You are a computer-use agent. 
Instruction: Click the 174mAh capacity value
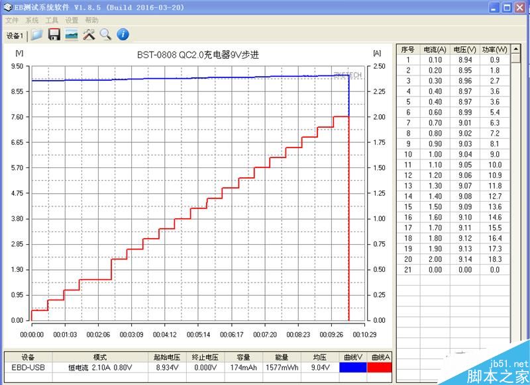pyautogui.click(x=243, y=367)
